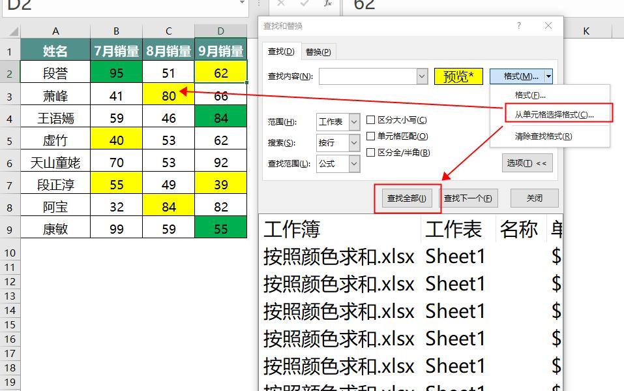
Task: Select column C header
Action: click(x=169, y=31)
